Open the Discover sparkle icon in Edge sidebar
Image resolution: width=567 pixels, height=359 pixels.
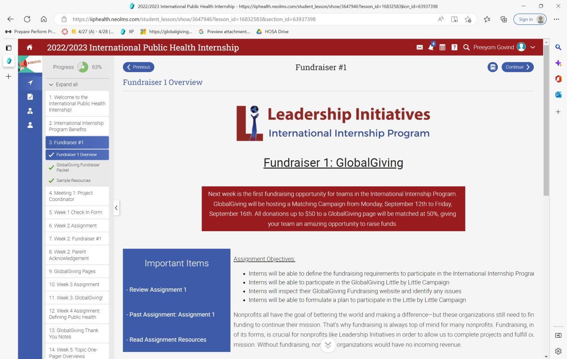coord(558,63)
